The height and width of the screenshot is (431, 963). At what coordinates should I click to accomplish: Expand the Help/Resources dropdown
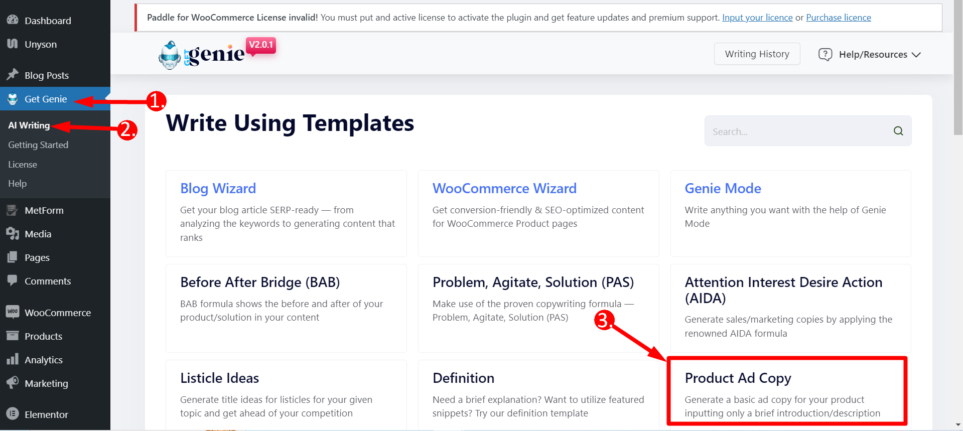click(870, 54)
